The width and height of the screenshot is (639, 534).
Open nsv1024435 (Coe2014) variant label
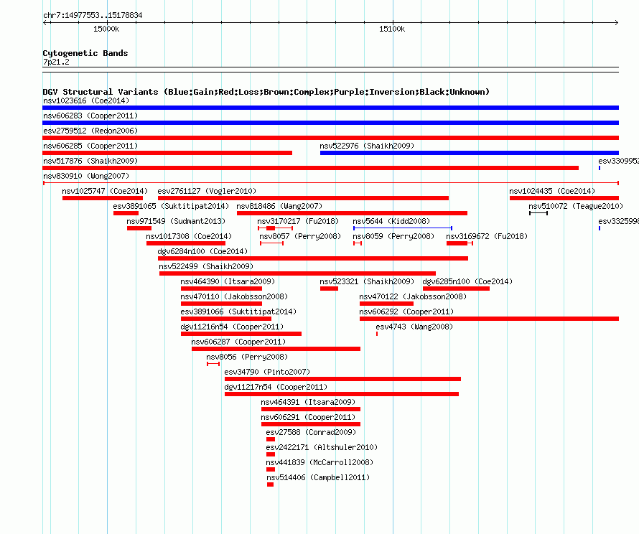(x=552, y=191)
